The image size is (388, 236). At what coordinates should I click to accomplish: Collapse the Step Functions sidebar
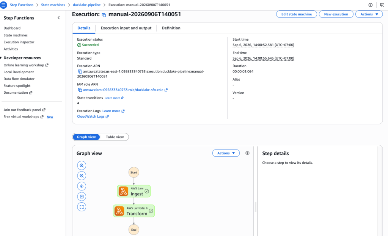pyautogui.click(x=59, y=17)
